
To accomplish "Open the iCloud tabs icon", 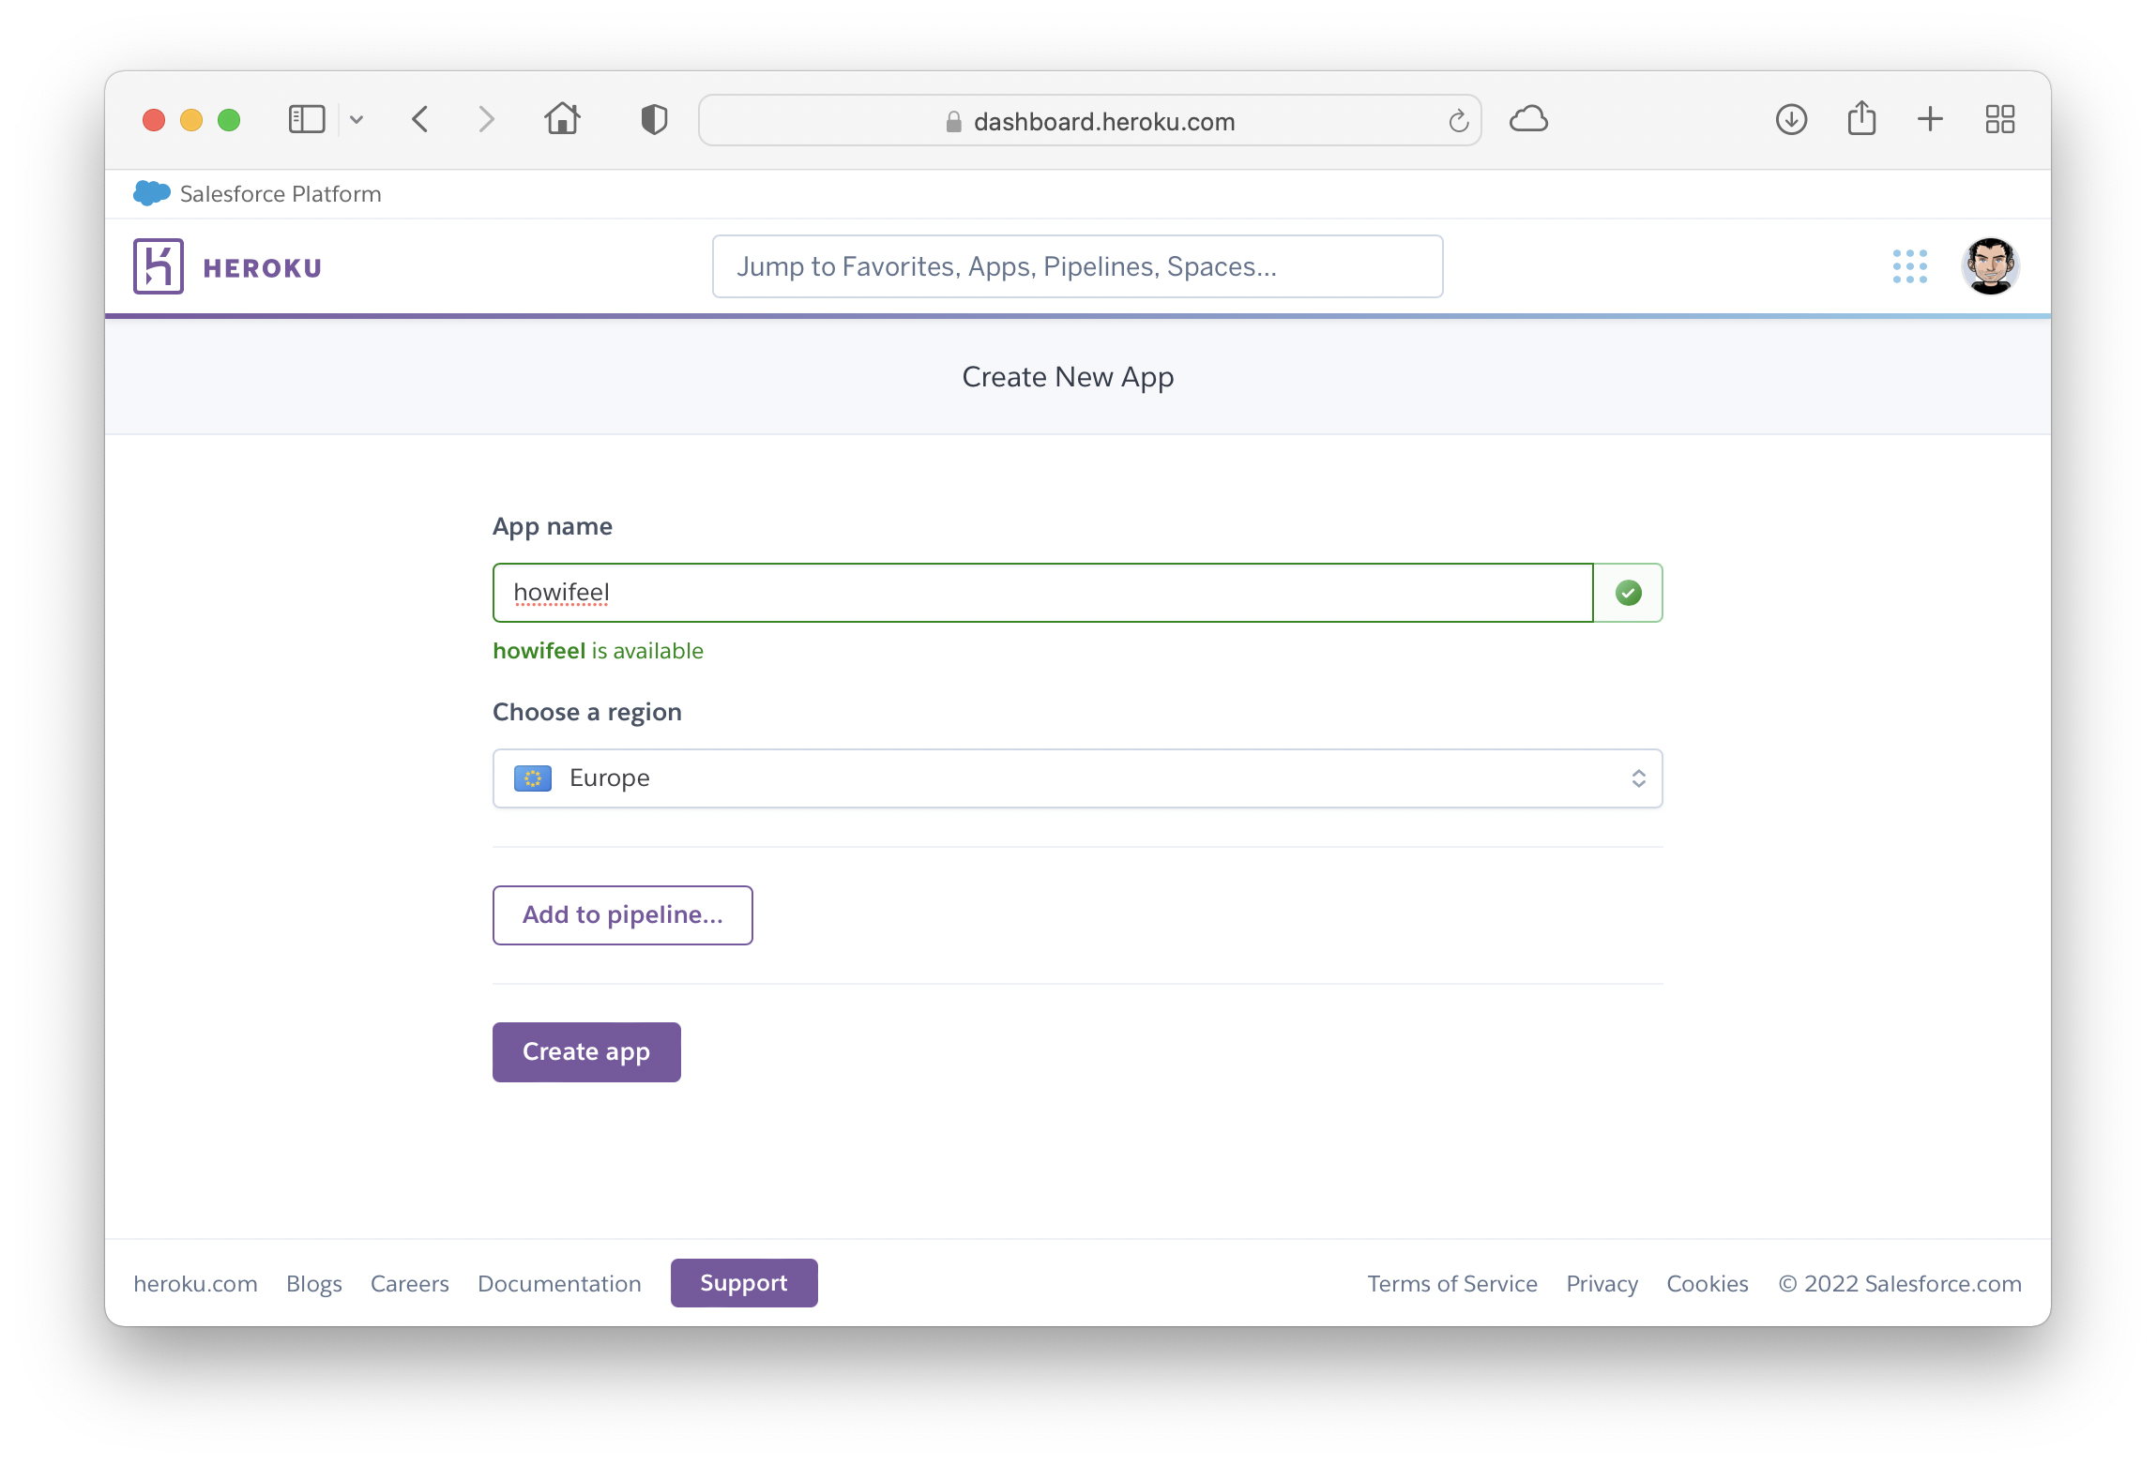I will [1528, 120].
